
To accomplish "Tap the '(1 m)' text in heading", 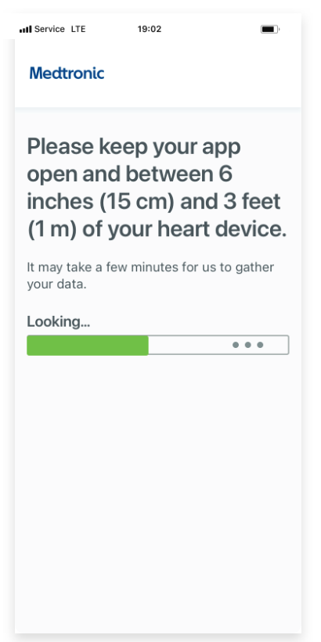I will pos(52,230).
